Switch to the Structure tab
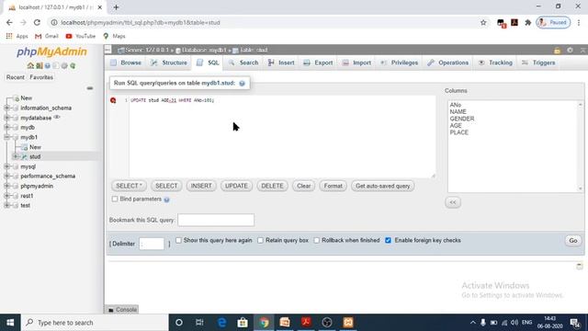The width and height of the screenshot is (588, 331). pos(169,63)
